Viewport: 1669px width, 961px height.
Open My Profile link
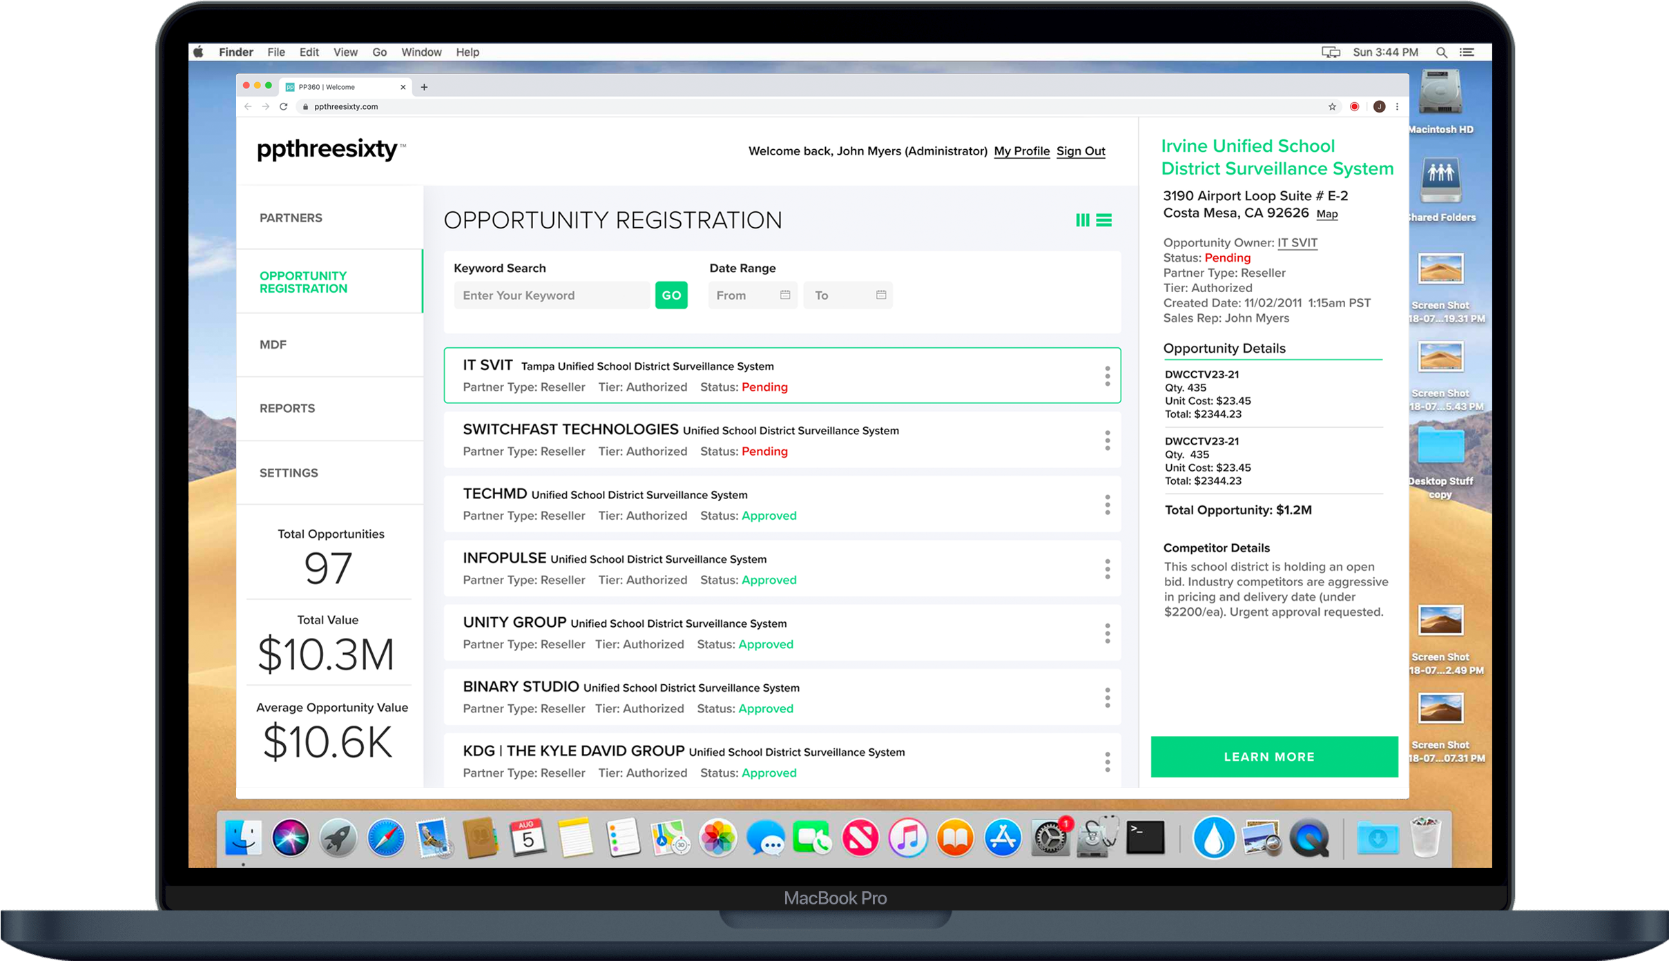click(1021, 151)
